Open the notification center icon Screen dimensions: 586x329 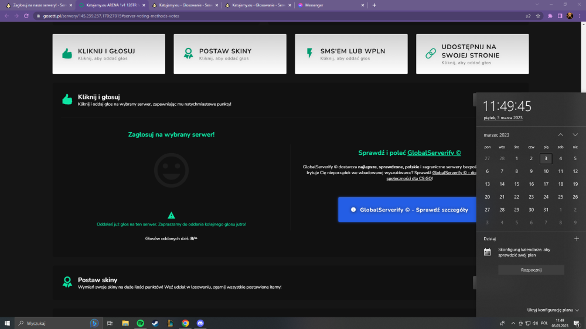(577, 323)
